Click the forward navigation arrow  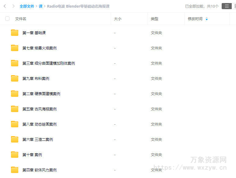click(13, 6)
